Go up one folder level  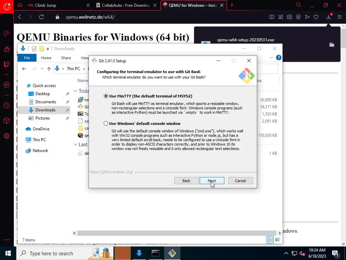[49, 69]
